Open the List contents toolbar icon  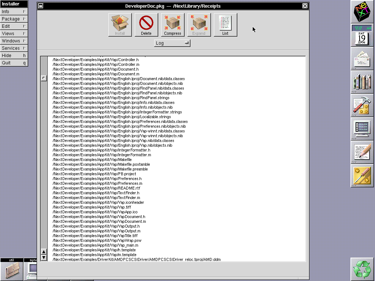(x=225, y=24)
